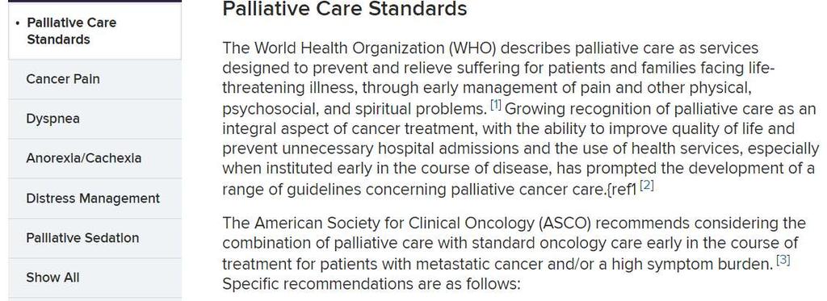The image size is (827, 301).
Task: Click the American Society for Clinical Oncology text
Action: (x=394, y=223)
